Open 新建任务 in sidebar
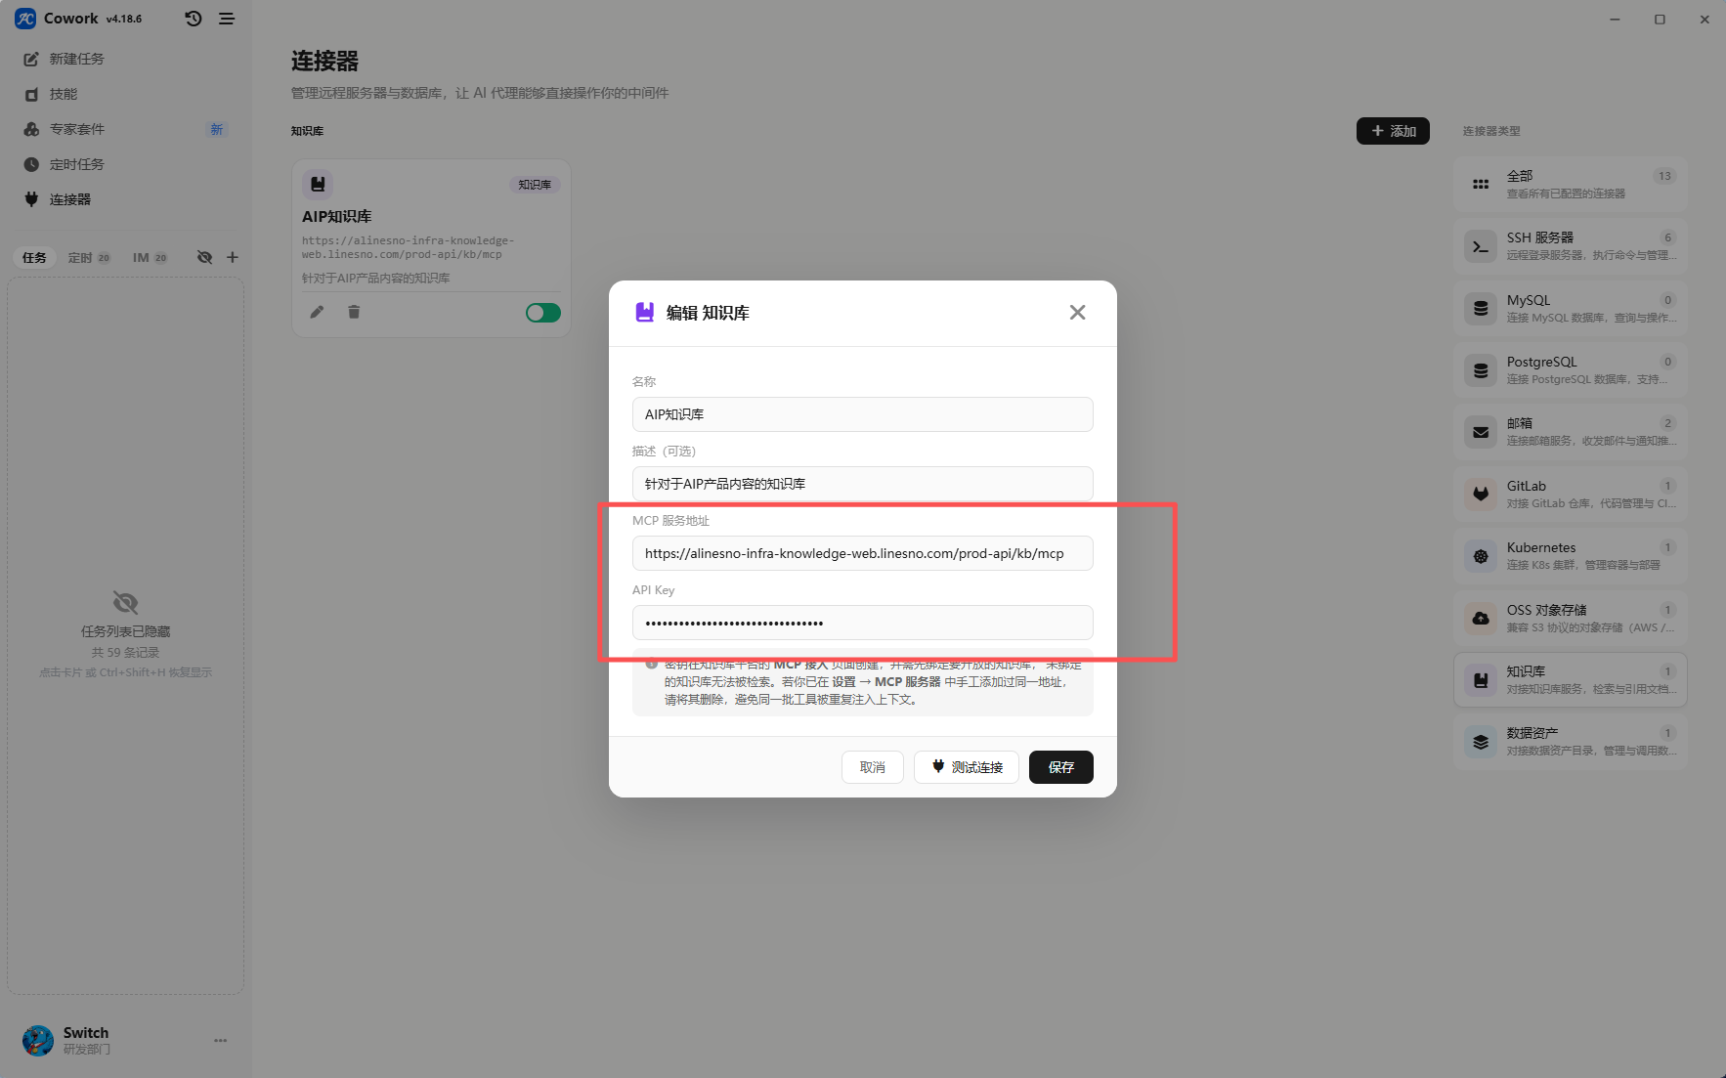Viewport: 1726px width, 1078px height. point(126,59)
